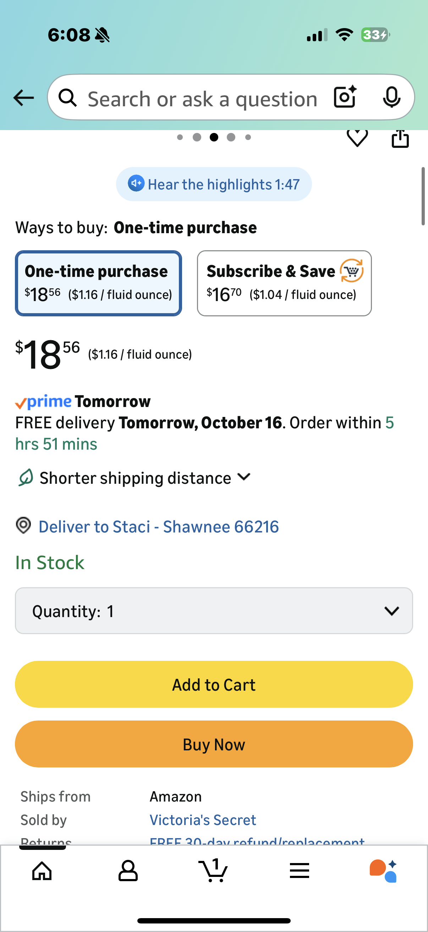The image size is (428, 932).
Task: Change delivery address Staci - Shawnee 66216
Action: click(x=158, y=527)
